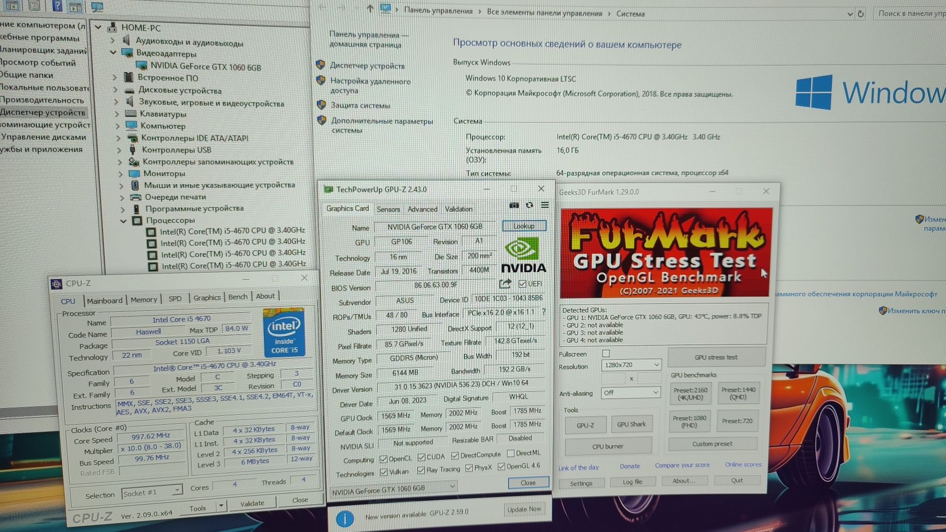The width and height of the screenshot is (946, 532).
Task: Click the NVIDIA GeForce GTX 1060 6GB device icon
Action: pos(141,65)
